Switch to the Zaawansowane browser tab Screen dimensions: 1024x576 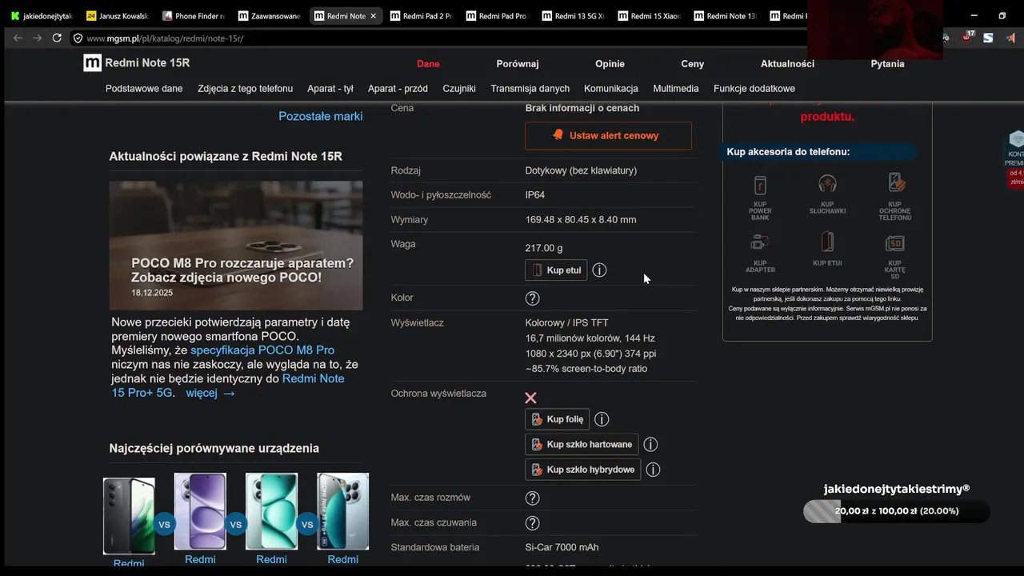tap(269, 16)
